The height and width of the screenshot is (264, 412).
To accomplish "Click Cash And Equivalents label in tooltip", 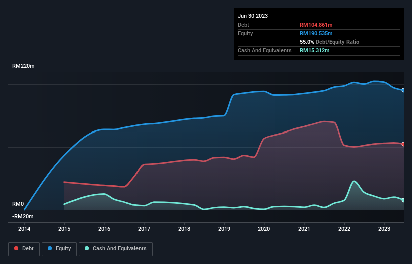I will pos(264,50).
